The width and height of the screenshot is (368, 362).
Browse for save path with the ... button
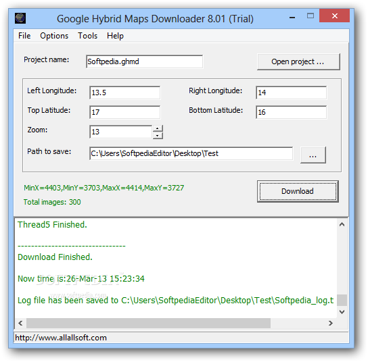(x=313, y=155)
